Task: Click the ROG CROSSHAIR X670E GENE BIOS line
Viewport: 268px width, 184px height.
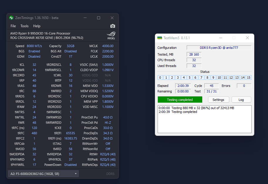Action: 47,38
